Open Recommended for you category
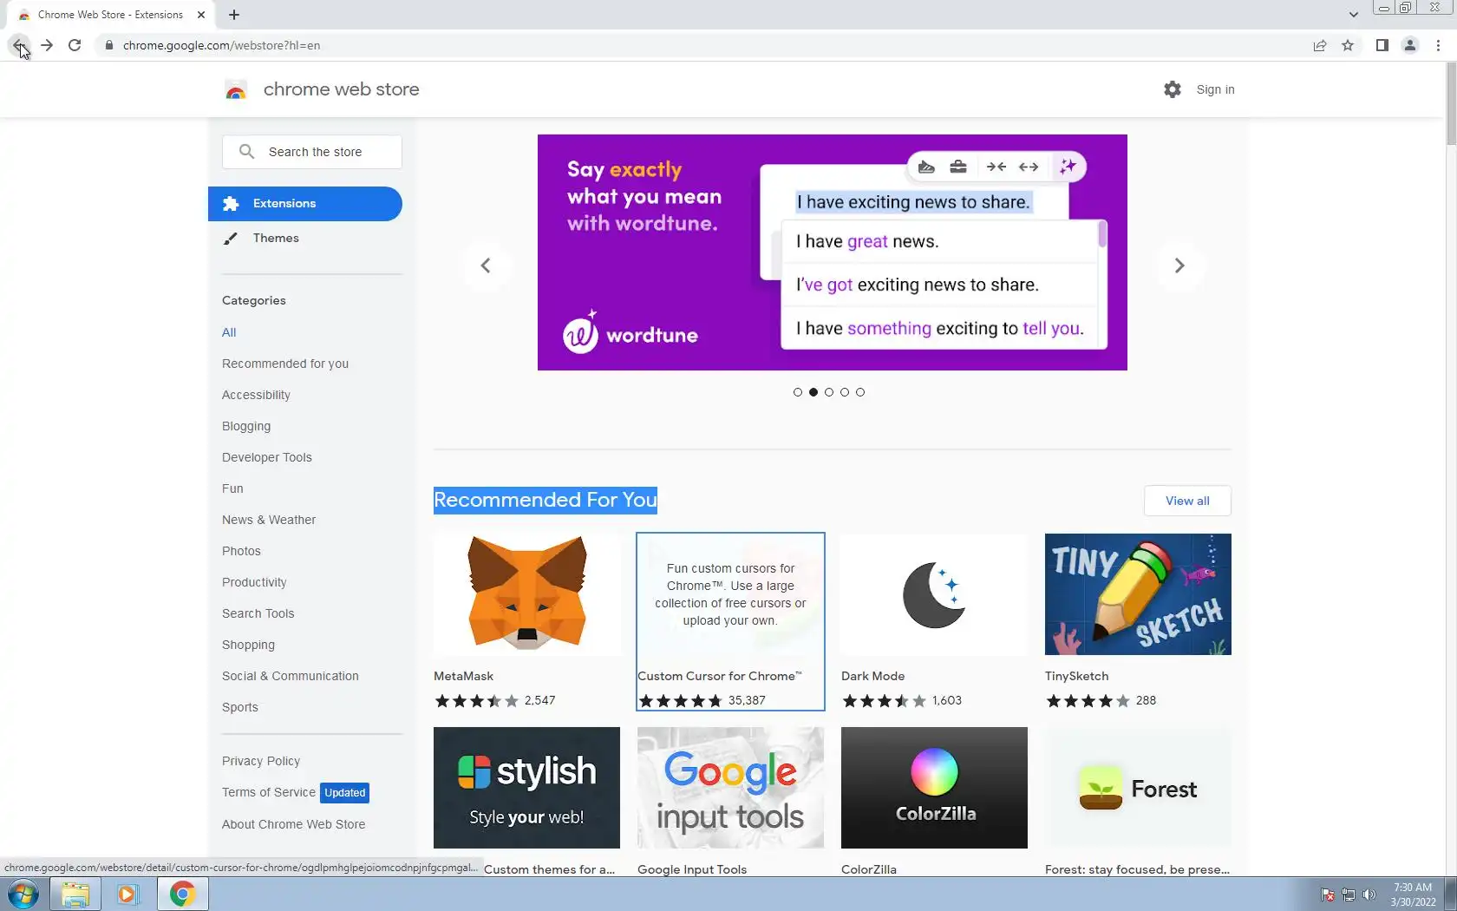This screenshot has width=1457, height=911. [285, 364]
